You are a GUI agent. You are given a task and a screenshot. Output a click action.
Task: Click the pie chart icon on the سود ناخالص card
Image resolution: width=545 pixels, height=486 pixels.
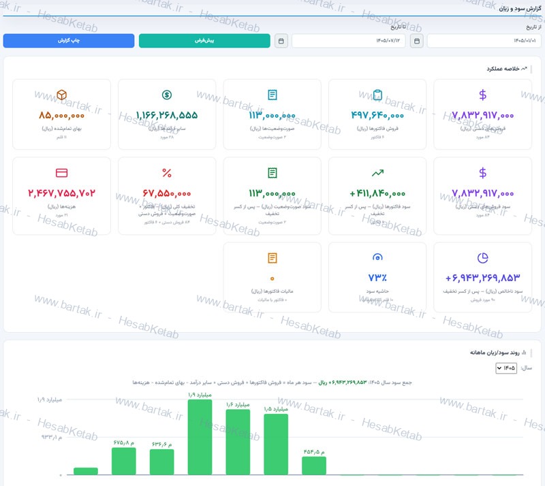tap(482, 258)
